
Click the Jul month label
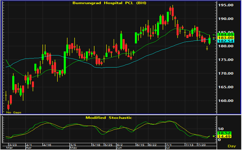point(168,148)
